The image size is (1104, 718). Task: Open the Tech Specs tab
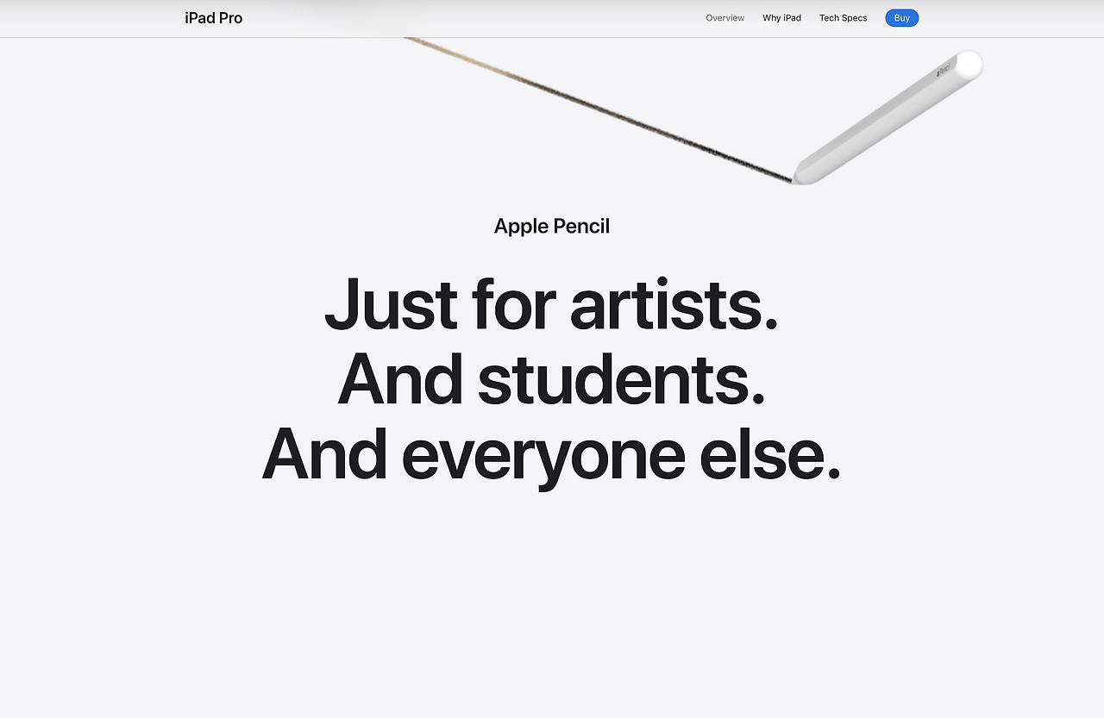(x=843, y=18)
